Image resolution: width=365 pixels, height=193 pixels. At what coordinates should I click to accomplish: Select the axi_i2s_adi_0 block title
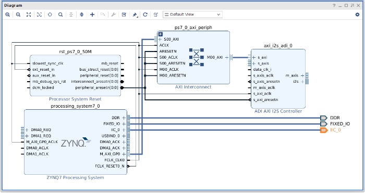point(278,46)
